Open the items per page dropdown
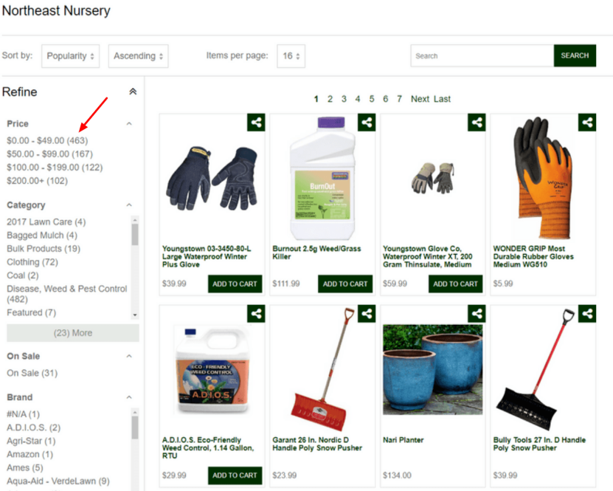Viewport: 613px width, 491px height. (x=291, y=56)
